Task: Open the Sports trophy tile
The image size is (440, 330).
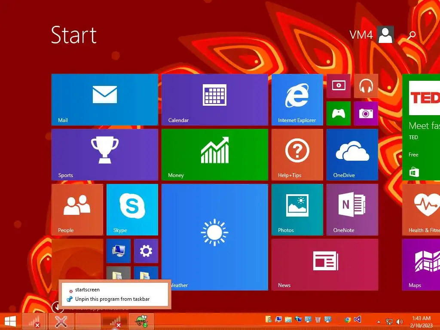Action: (105, 155)
